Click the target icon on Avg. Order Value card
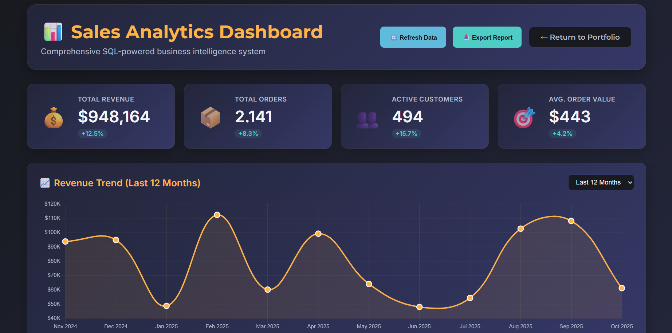 click(523, 117)
